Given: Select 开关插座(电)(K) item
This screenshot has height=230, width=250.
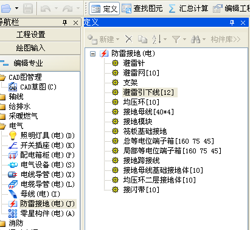Looking at the screenshot, I should coord(47,145).
